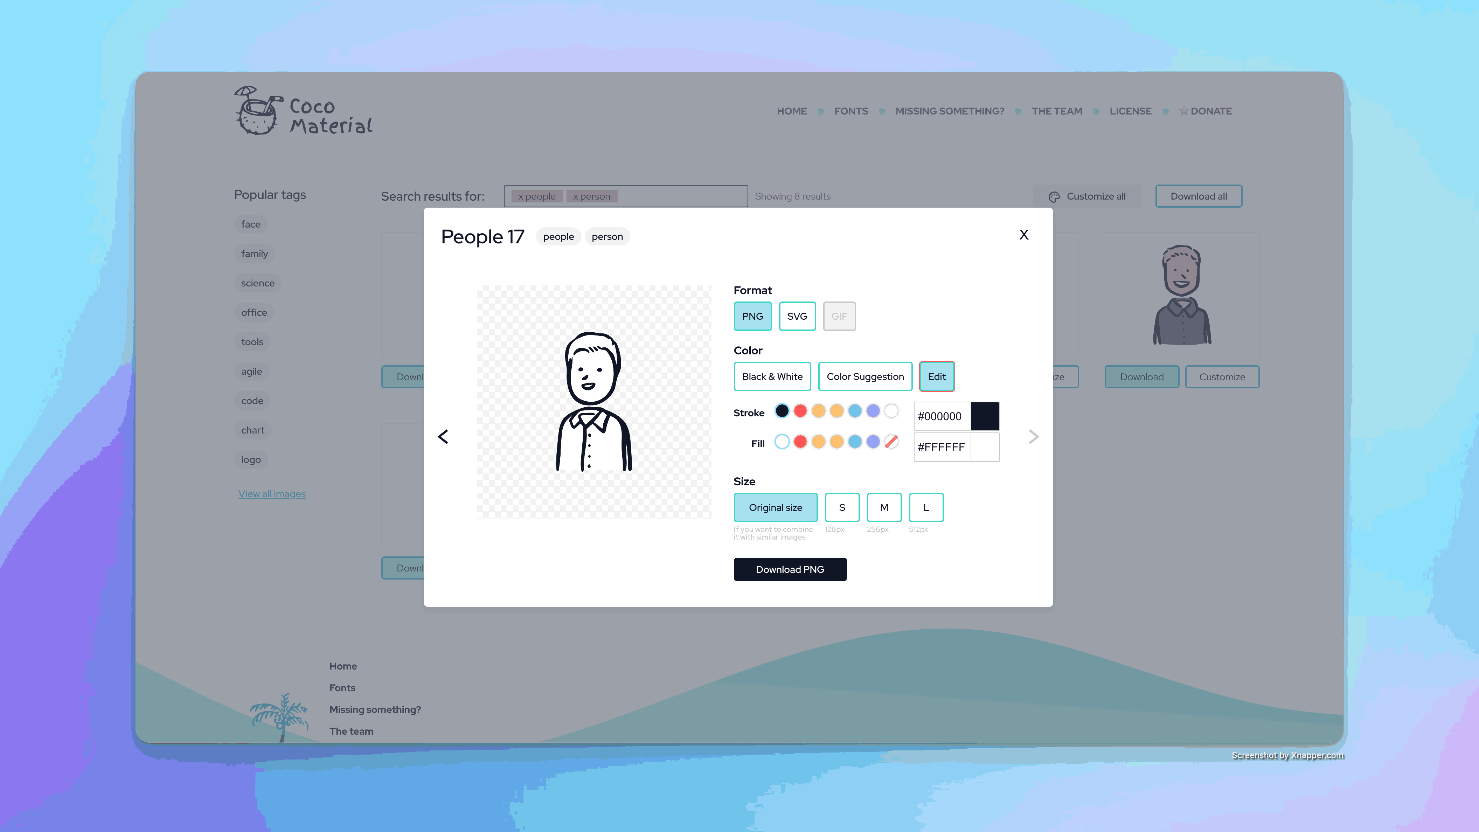Choose Color Suggestion mode
Viewport: 1479px width, 832px height.
tap(865, 377)
